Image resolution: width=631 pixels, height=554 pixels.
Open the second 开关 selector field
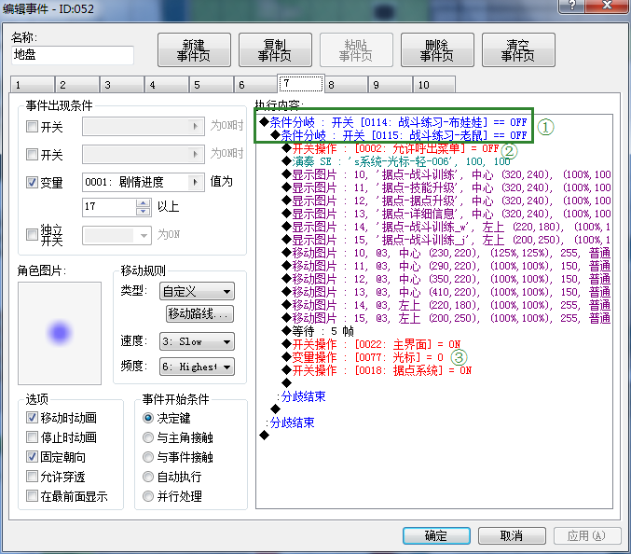click(x=144, y=154)
